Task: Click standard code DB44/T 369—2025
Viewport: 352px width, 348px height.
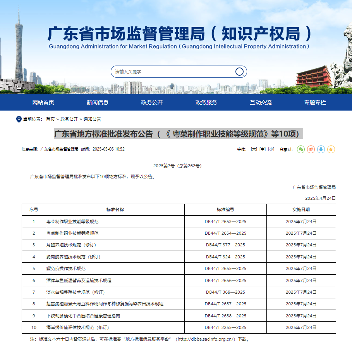Action: coord(225,292)
